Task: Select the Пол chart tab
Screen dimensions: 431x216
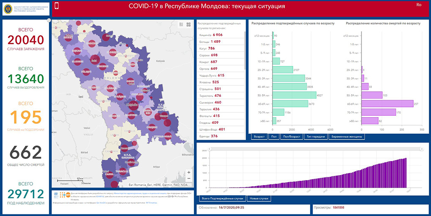Action: point(274,137)
